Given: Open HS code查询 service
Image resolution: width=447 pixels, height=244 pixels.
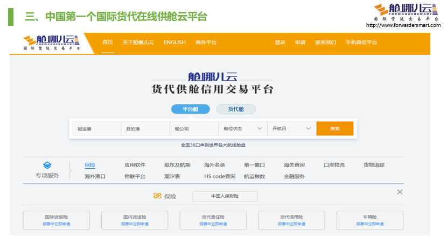Looking at the screenshot, I should point(220,176).
